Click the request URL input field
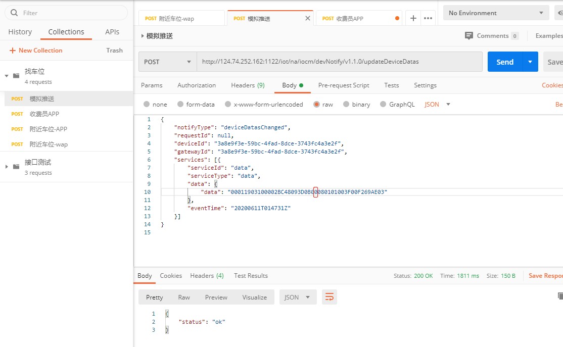Screen dimensions: 563x347 click(x=339, y=62)
